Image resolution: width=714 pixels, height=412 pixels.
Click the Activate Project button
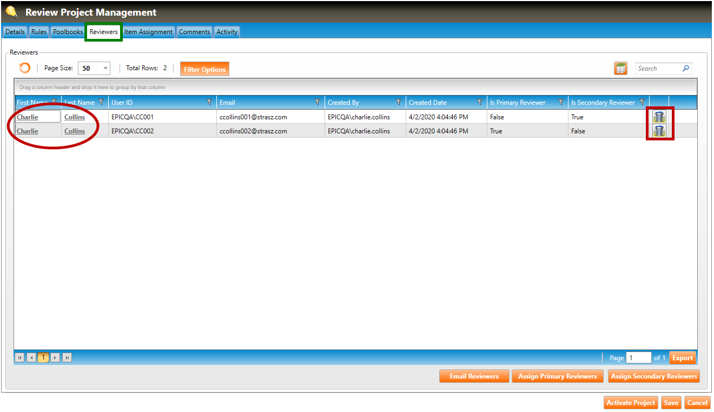pos(631,403)
